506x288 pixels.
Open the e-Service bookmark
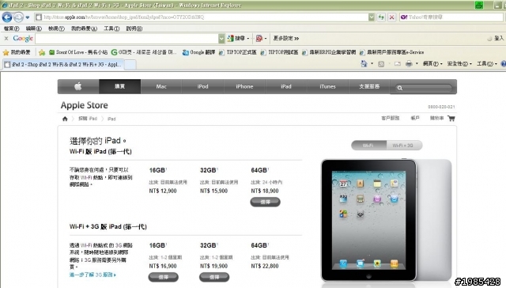[x=392, y=52]
